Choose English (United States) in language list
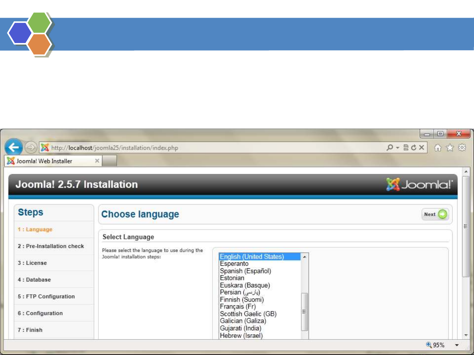The image size is (474, 355). coord(260,256)
